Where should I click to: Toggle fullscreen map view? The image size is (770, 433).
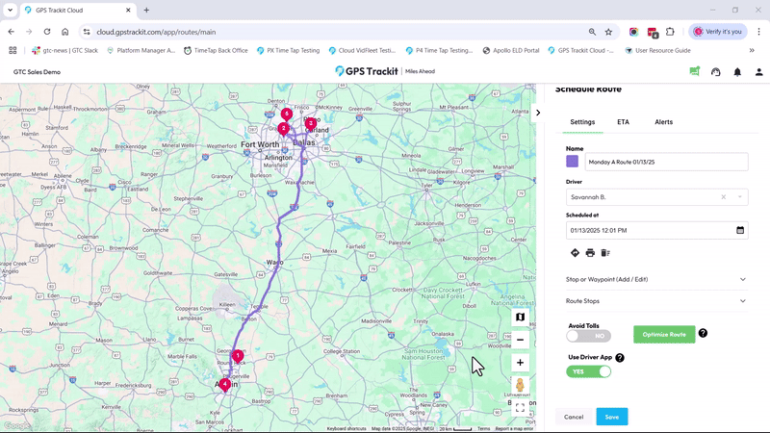pyautogui.click(x=520, y=408)
